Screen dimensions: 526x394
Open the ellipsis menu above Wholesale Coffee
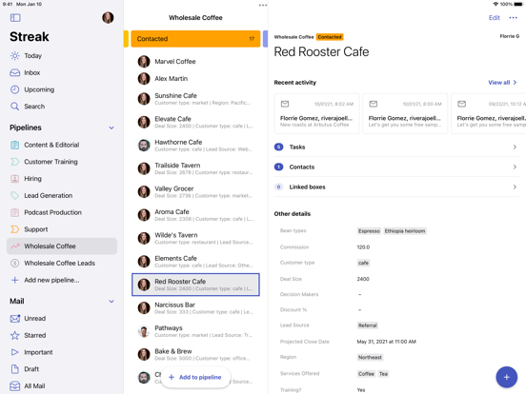point(263,5)
